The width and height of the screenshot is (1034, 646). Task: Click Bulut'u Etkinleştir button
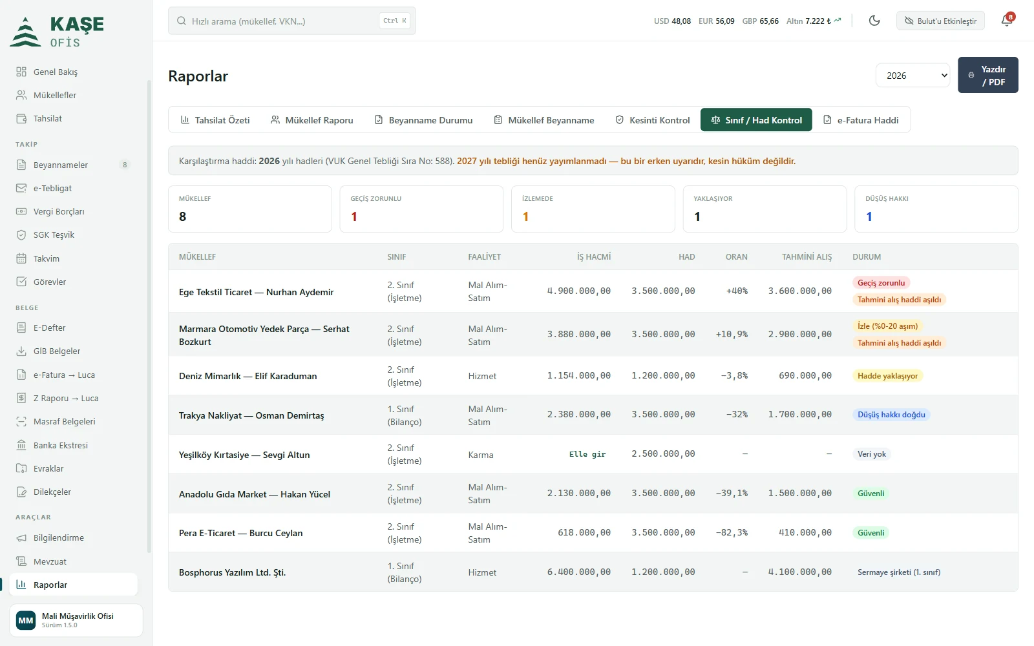coord(940,21)
